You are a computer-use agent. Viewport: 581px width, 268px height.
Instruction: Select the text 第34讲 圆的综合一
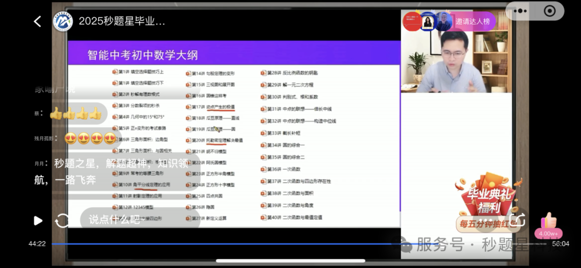pos(286,145)
